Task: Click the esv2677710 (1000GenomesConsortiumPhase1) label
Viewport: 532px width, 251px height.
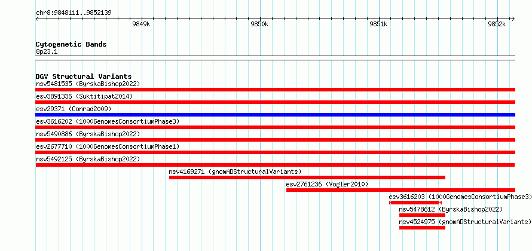Action: point(108,146)
